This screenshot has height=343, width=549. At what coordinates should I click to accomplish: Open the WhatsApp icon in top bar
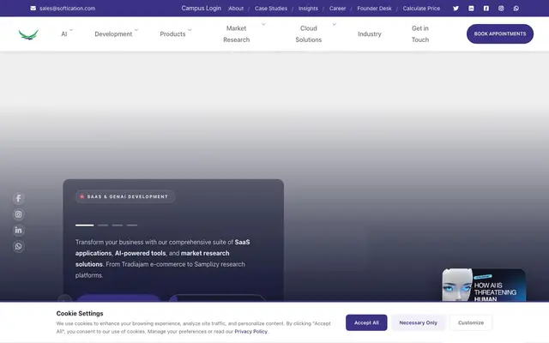pyautogui.click(x=516, y=9)
